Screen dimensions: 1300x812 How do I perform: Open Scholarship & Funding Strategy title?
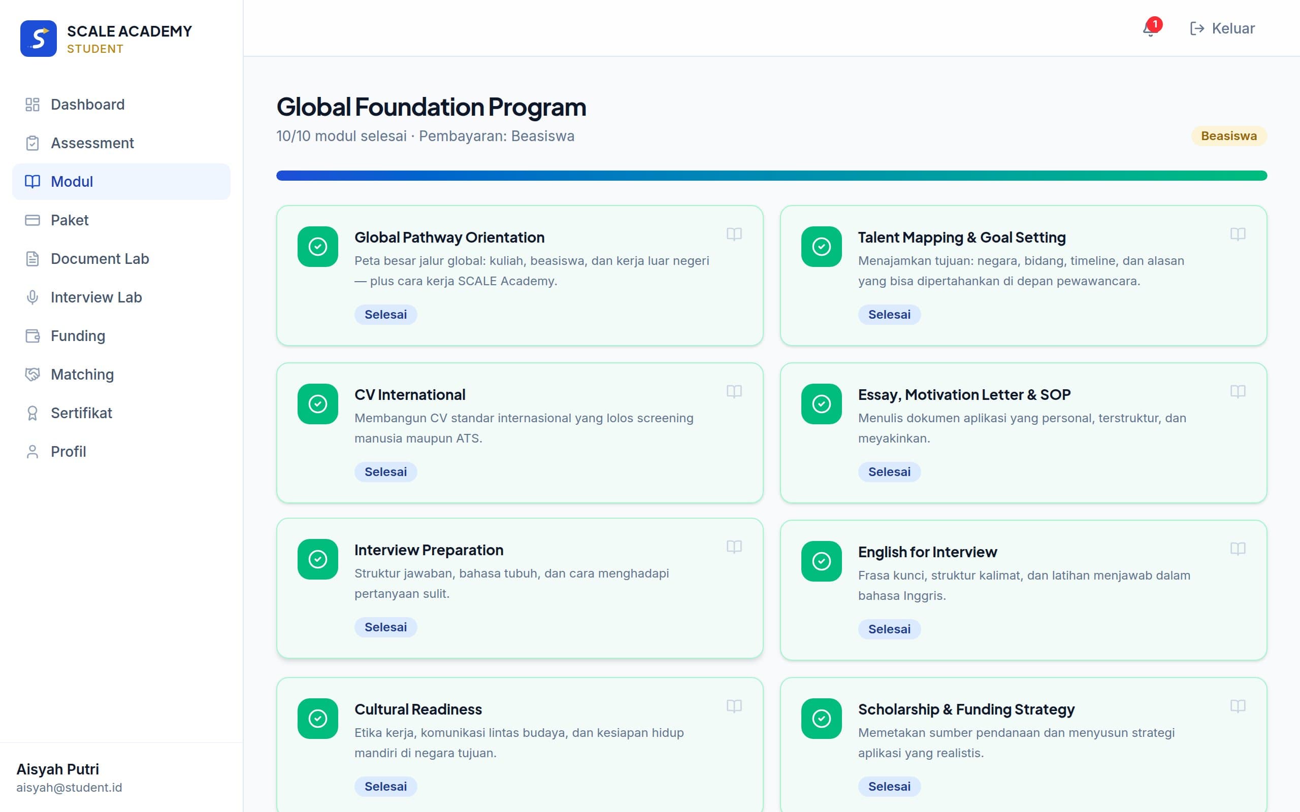(x=966, y=709)
